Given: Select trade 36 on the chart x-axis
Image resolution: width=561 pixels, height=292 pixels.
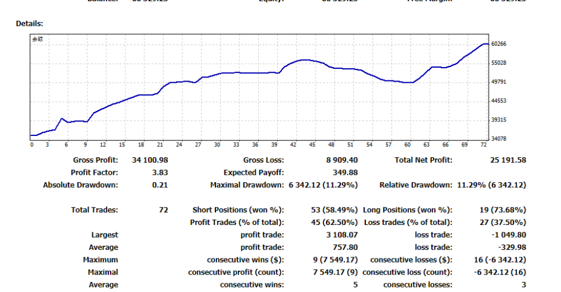Looking at the screenshot, I should coord(255,145).
